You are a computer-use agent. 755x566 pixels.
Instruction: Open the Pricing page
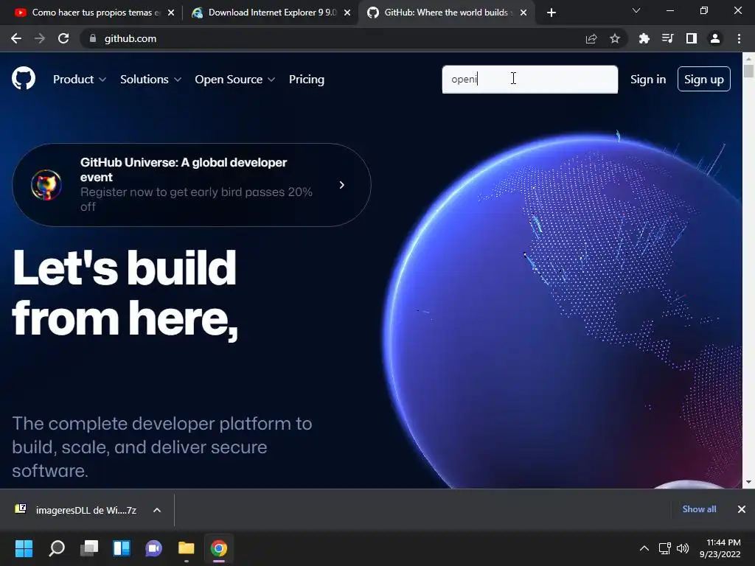pos(307,80)
